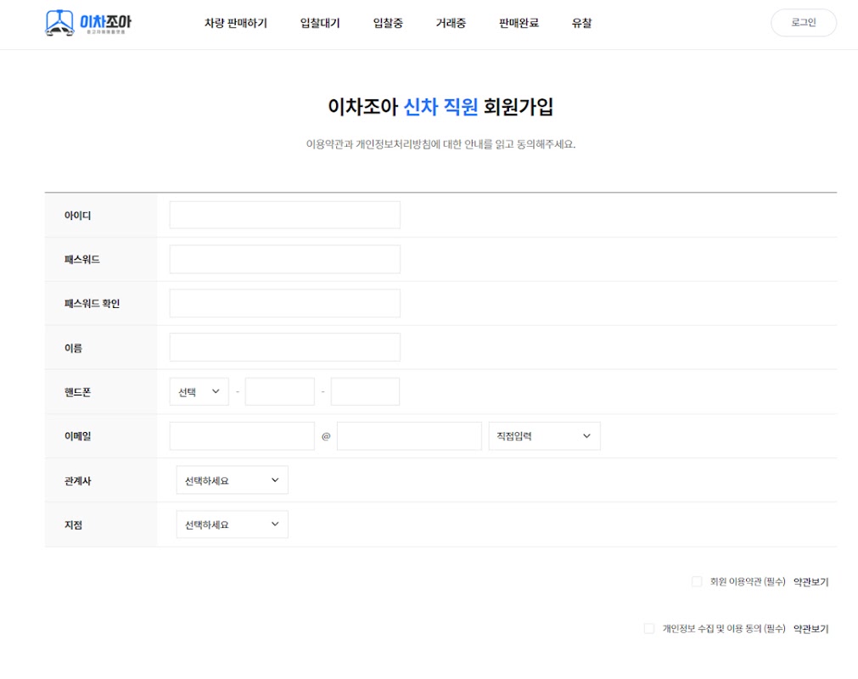Click the 지점 row label
This screenshot has height=679, width=858.
click(73, 525)
